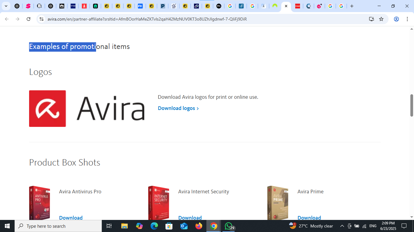Open a new browser tab
The width and height of the screenshot is (414, 232).
[x=352, y=6]
